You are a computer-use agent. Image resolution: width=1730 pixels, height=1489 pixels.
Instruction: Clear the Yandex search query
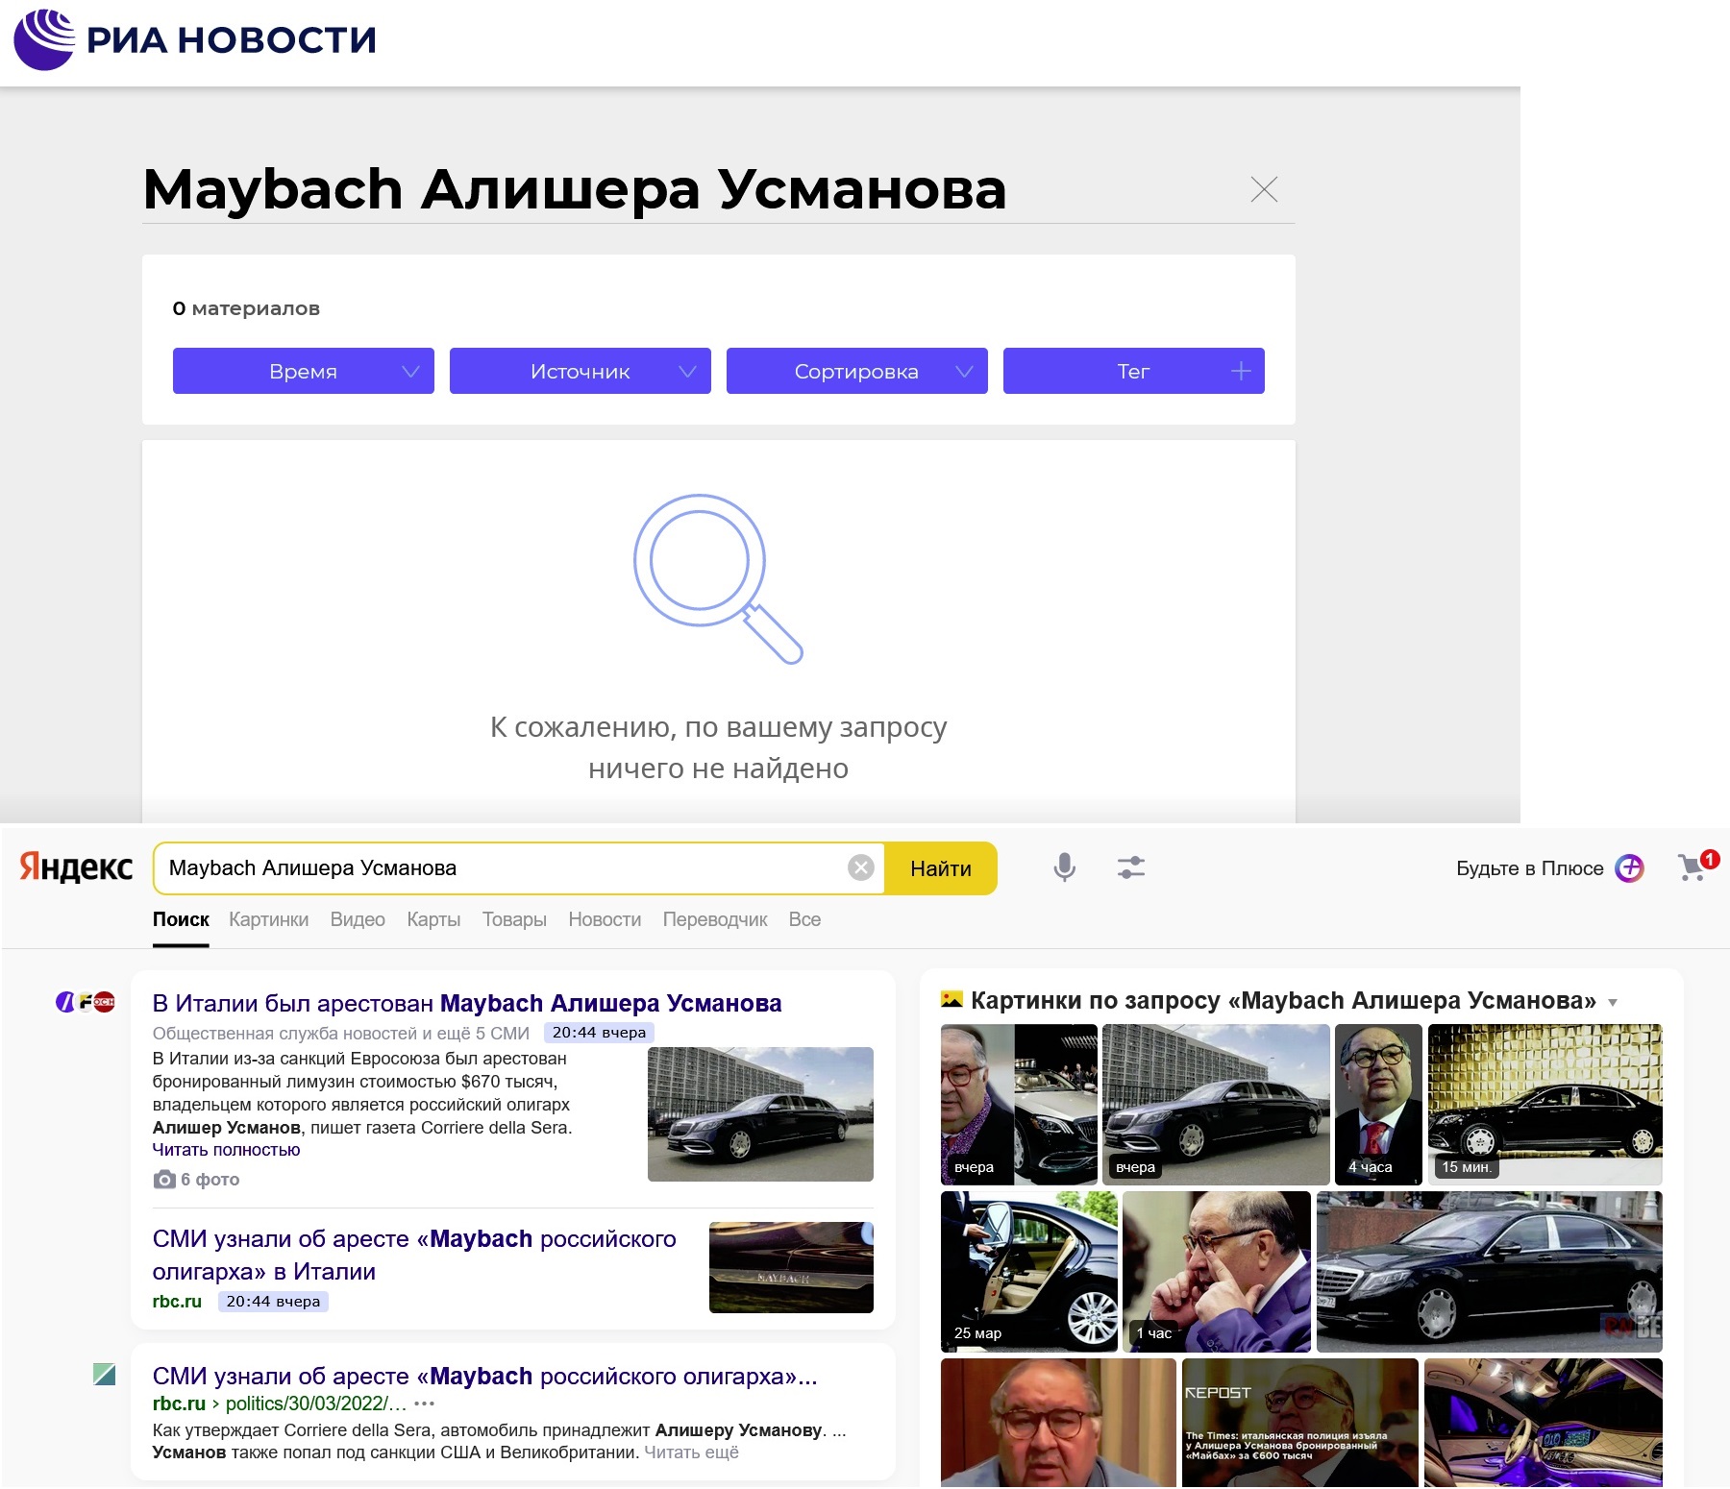coord(861,868)
